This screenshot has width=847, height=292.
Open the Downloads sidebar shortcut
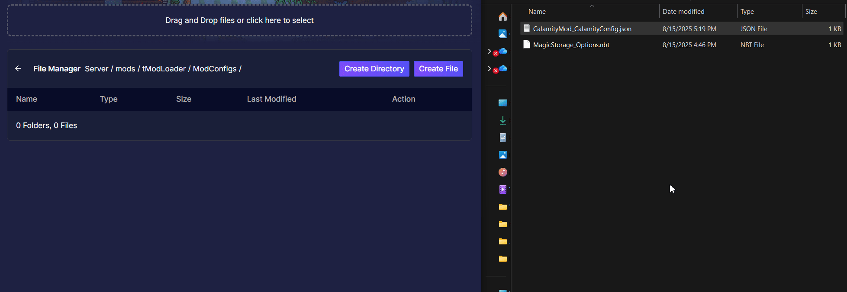pyautogui.click(x=502, y=120)
